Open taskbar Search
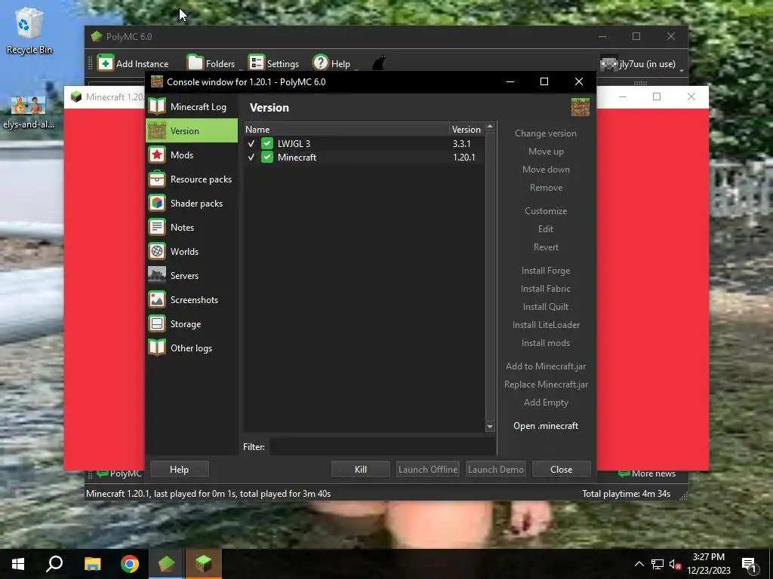Image resolution: width=773 pixels, height=579 pixels. [x=54, y=564]
